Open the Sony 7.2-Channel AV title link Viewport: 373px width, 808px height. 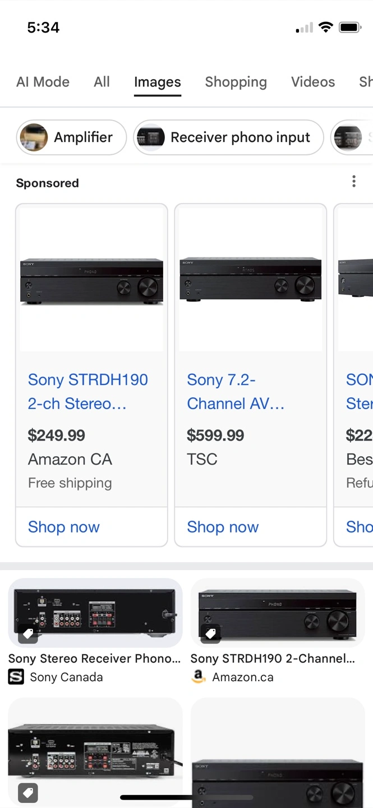click(x=236, y=391)
